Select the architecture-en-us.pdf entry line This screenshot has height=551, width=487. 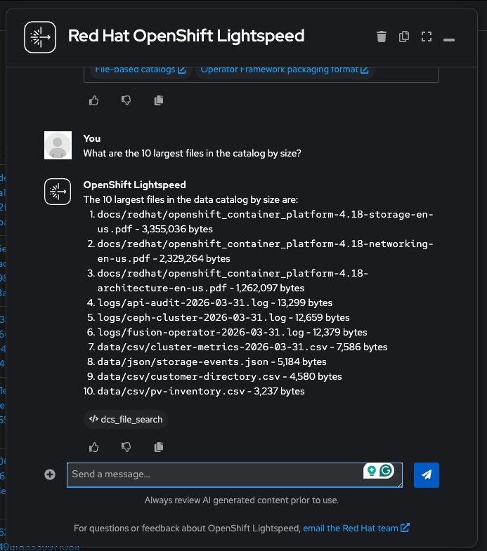(233, 281)
